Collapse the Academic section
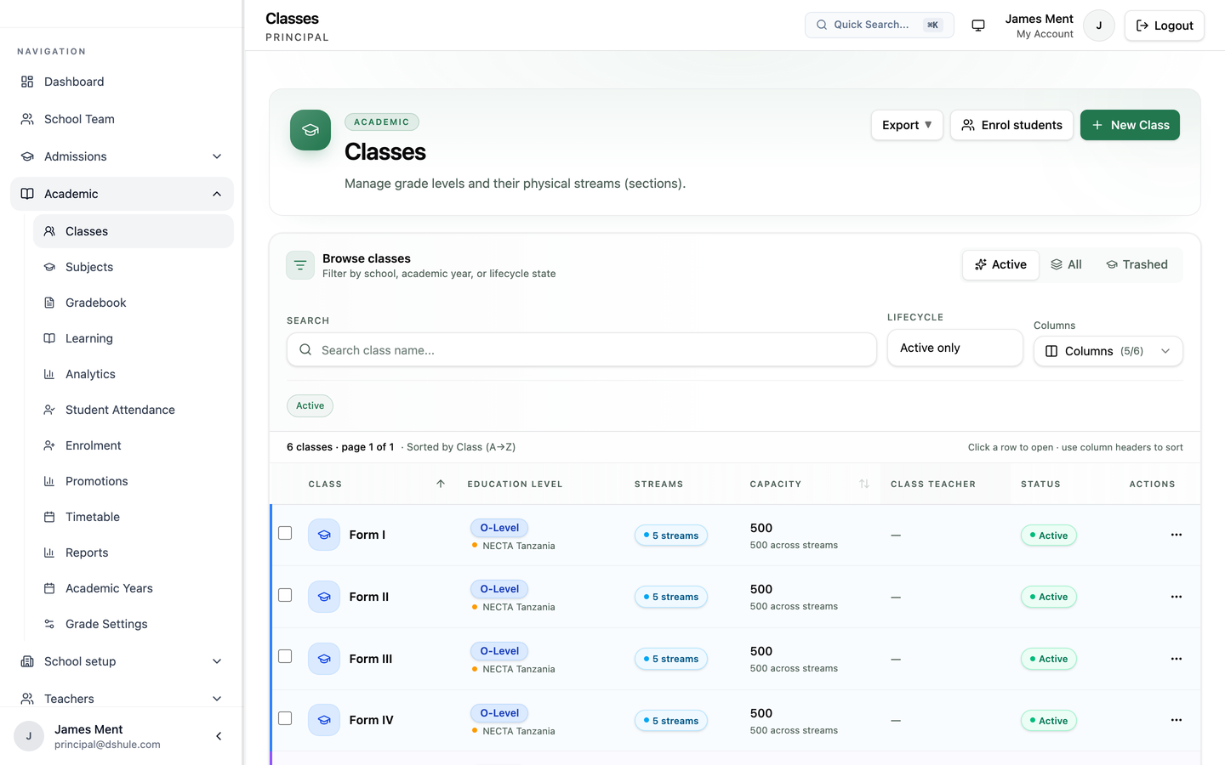Image resolution: width=1225 pixels, height=765 pixels. [x=122, y=194]
